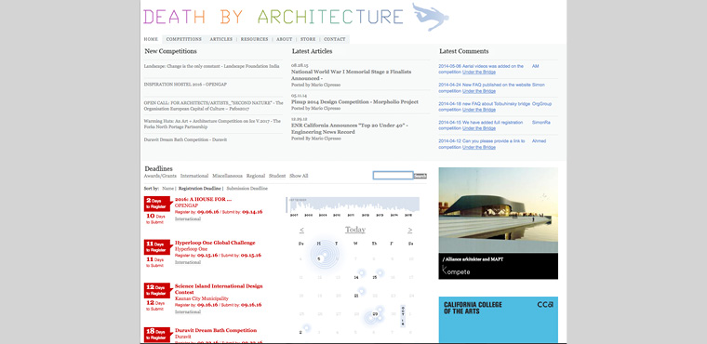Sort by Submission Deadline
Viewport: 707px width, 344px height.
247,189
